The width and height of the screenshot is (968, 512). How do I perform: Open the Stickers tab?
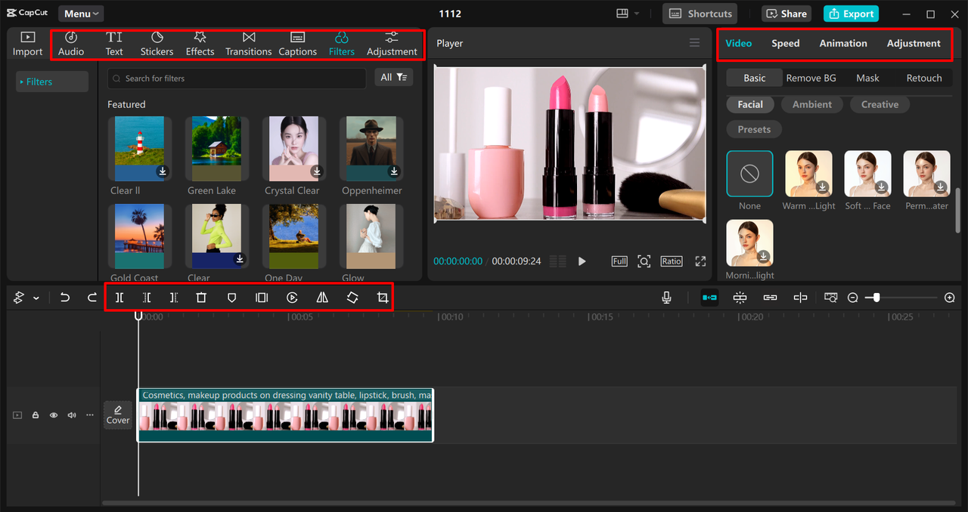point(157,44)
